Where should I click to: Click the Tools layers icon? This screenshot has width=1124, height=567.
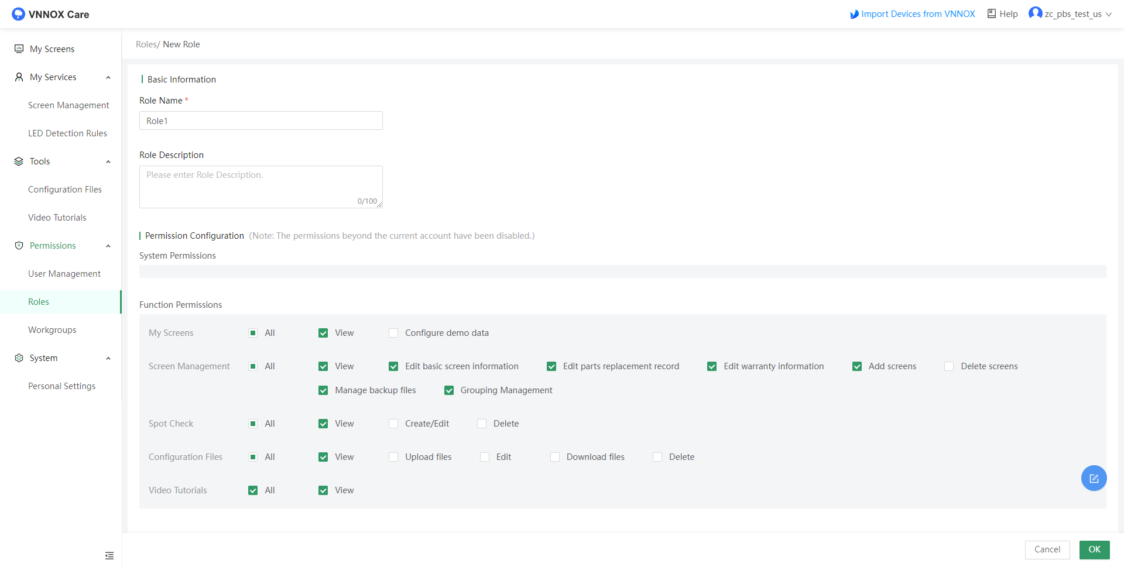(x=19, y=161)
